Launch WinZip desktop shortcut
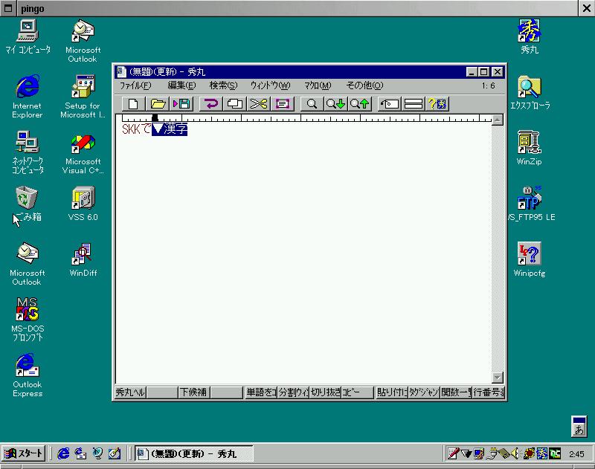 (x=529, y=148)
